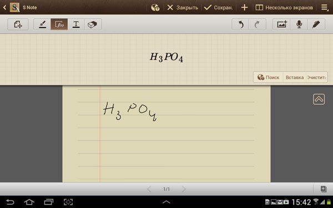Image resolution: width=333 pixels, height=208 pixels.
Task: Select the text input tool
Action: 76,24
